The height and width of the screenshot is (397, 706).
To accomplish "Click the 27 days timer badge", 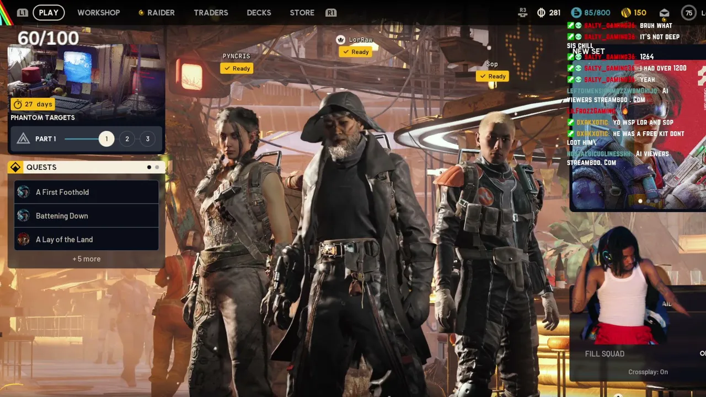I will [33, 104].
